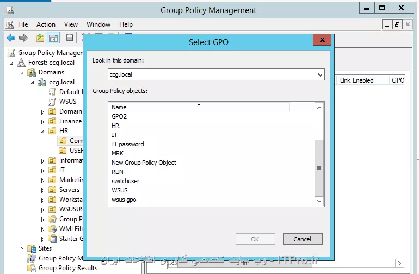Select the wsus gpo entry
The width and height of the screenshot is (419, 274).
[124, 200]
